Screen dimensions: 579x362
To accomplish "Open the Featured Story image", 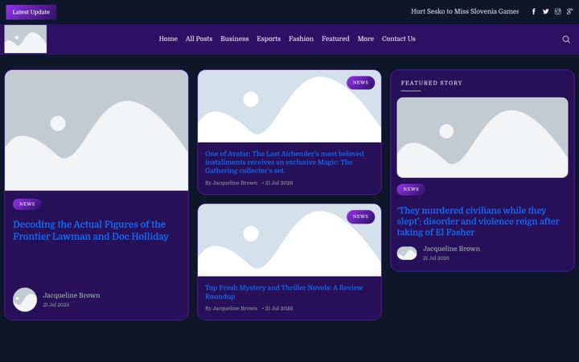I will (x=482, y=138).
